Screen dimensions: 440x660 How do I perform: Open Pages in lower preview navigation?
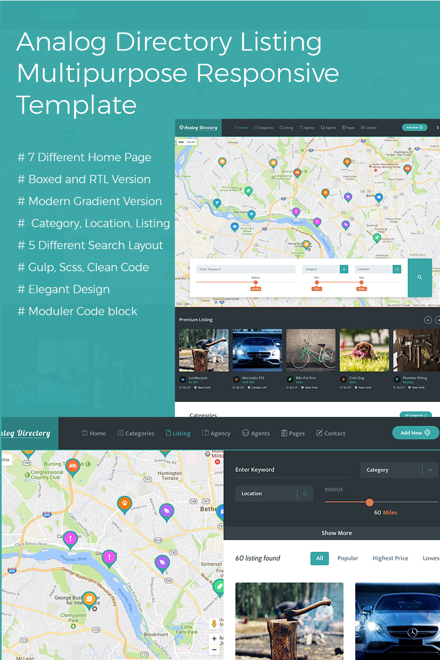tap(293, 433)
